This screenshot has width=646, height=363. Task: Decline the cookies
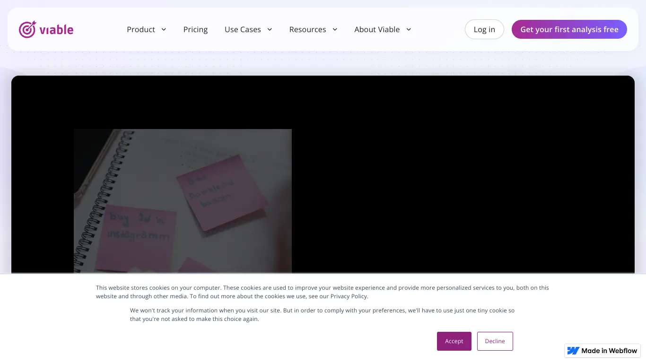495,341
